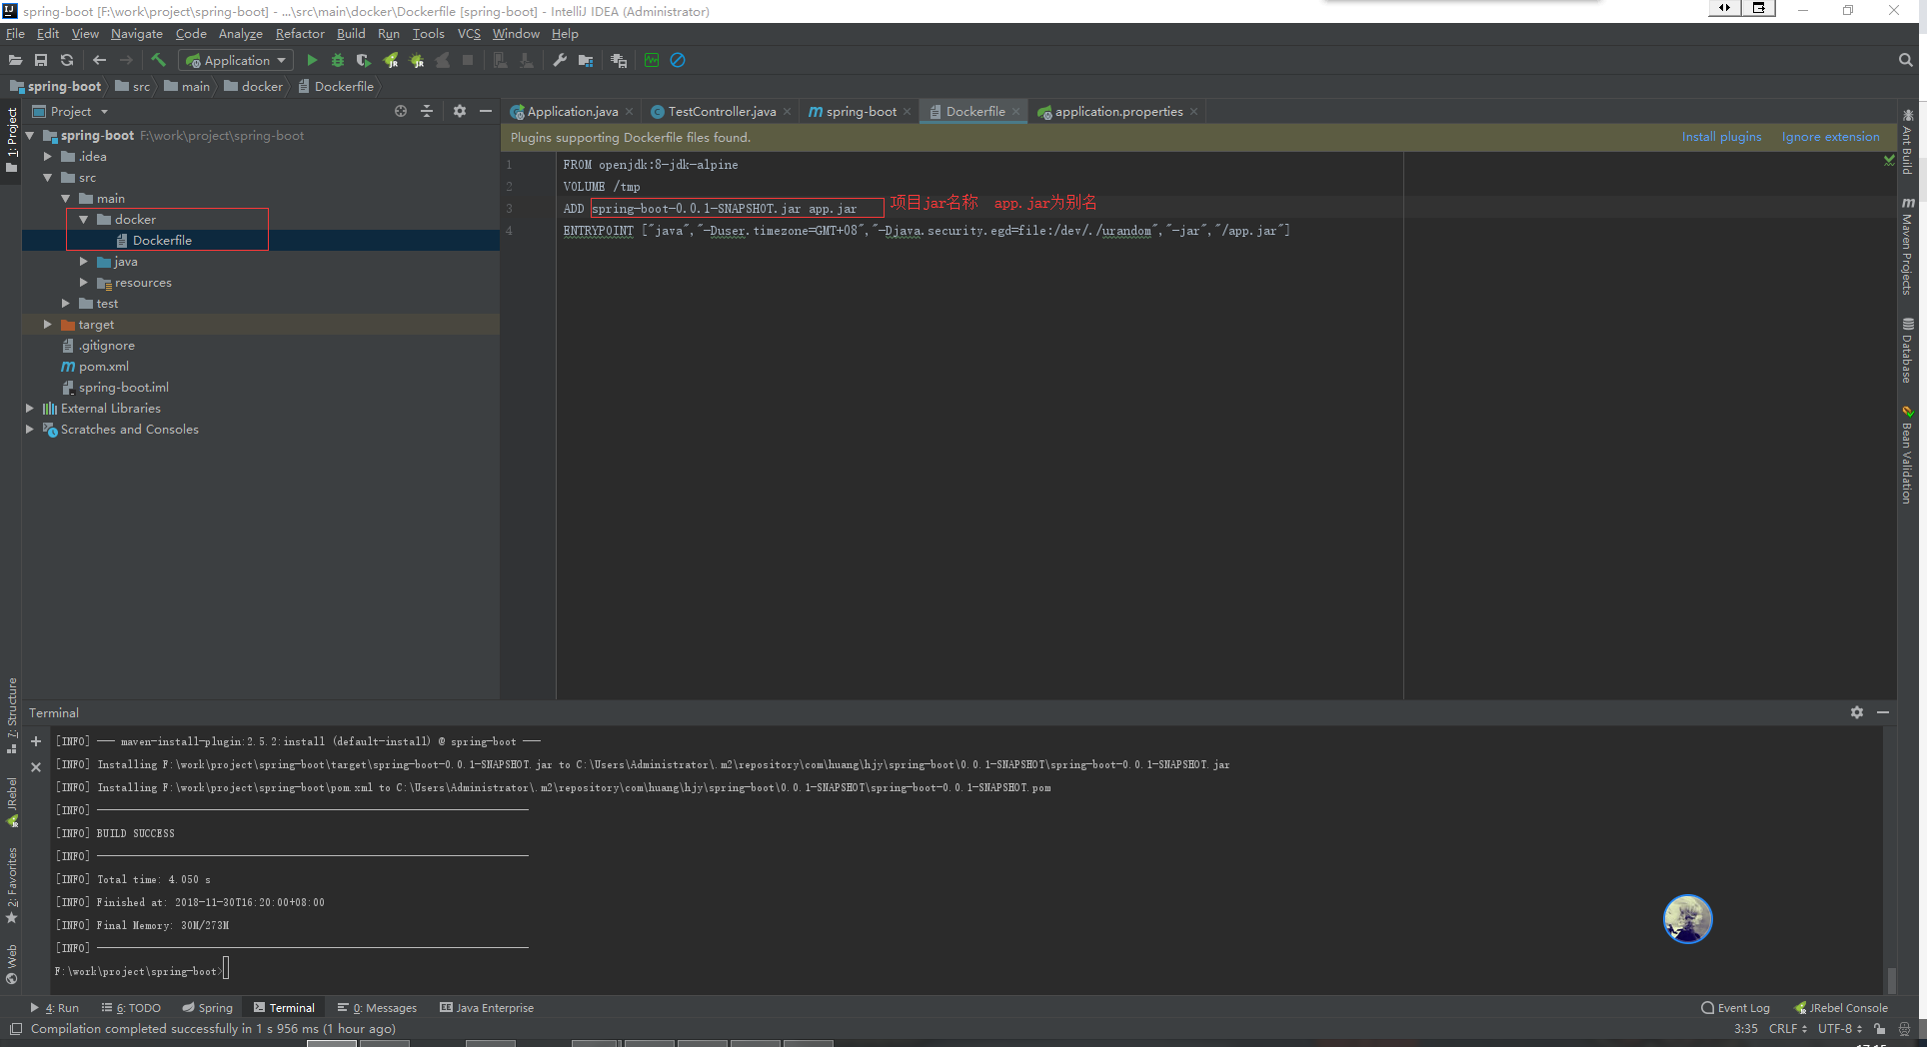Switch to spring-boot pom editor tab
Viewport: 1927px width, 1047px height.
click(x=860, y=112)
